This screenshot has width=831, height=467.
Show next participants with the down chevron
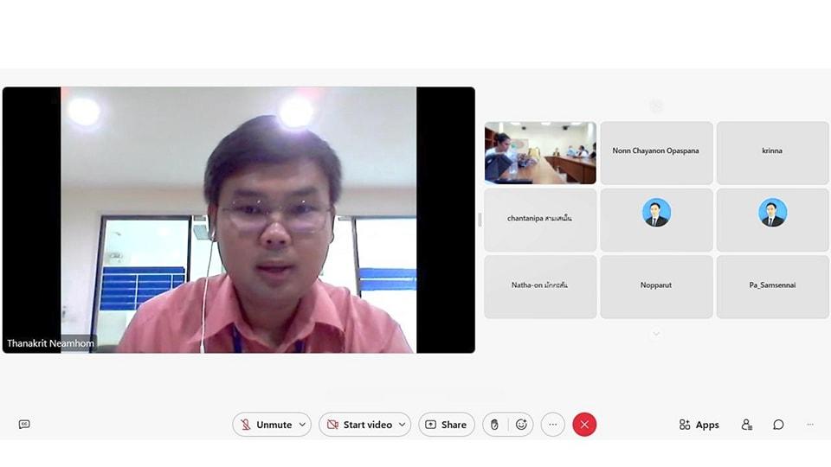pyautogui.click(x=656, y=334)
